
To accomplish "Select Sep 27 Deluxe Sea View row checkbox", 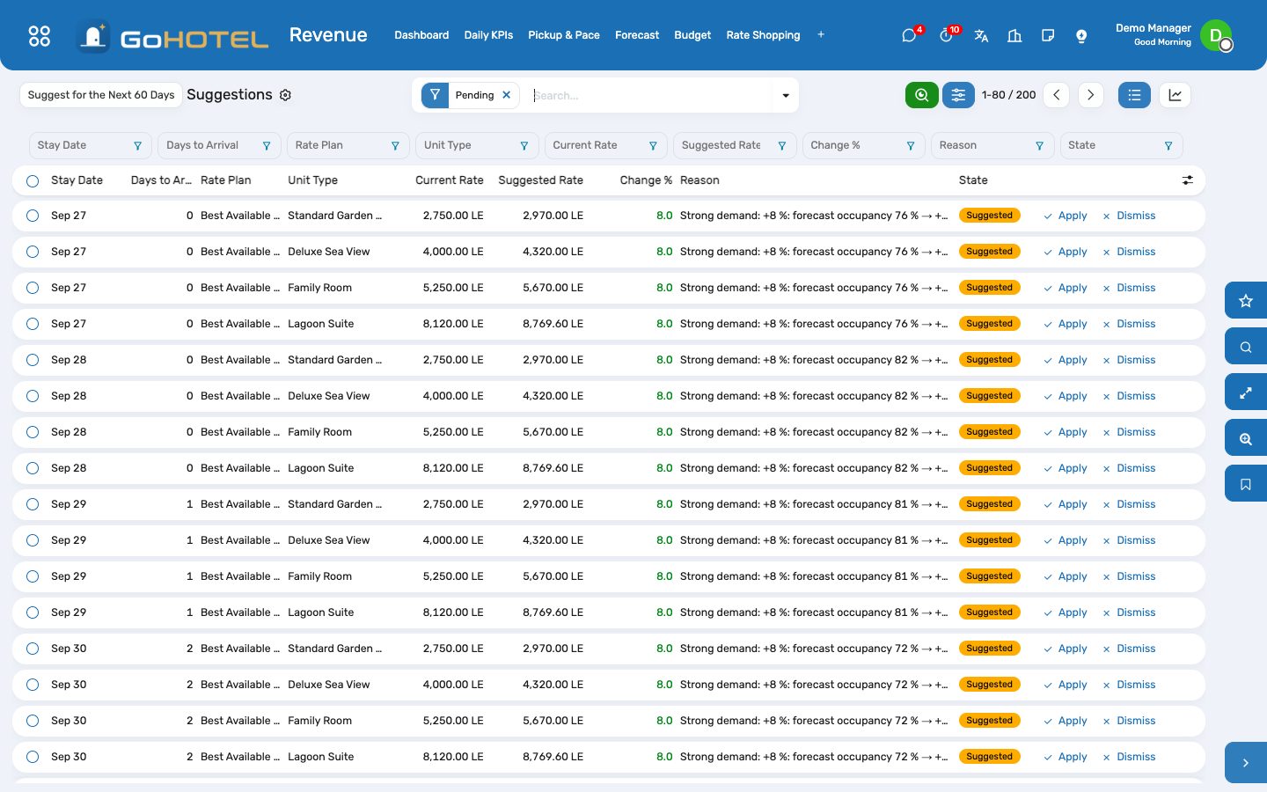I will (x=33, y=252).
